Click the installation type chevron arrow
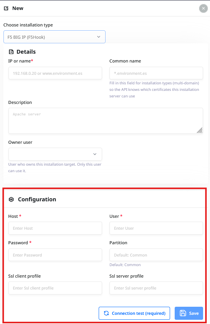Viewport: 210px width, 324px height. click(x=99, y=37)
